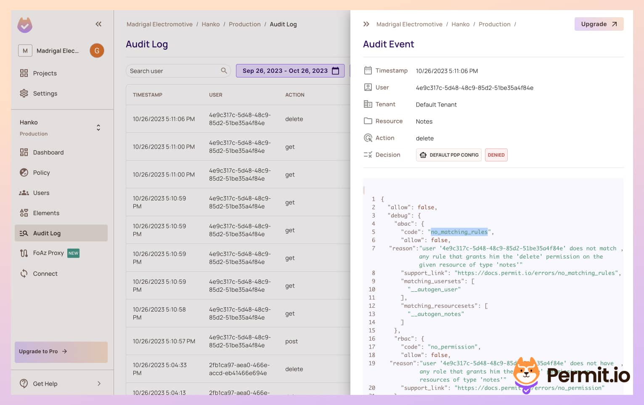Collapse the Audit Event panel

point(366,24)
